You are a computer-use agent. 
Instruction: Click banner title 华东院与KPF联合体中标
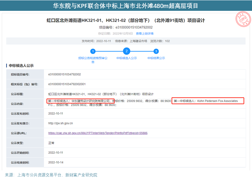point(125,6)
